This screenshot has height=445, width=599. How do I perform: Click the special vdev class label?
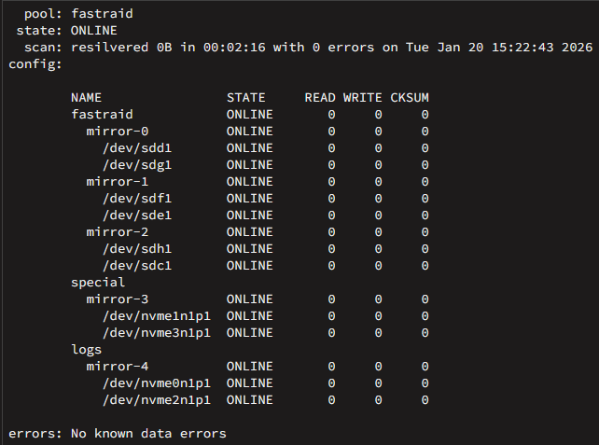click(98, 283)
